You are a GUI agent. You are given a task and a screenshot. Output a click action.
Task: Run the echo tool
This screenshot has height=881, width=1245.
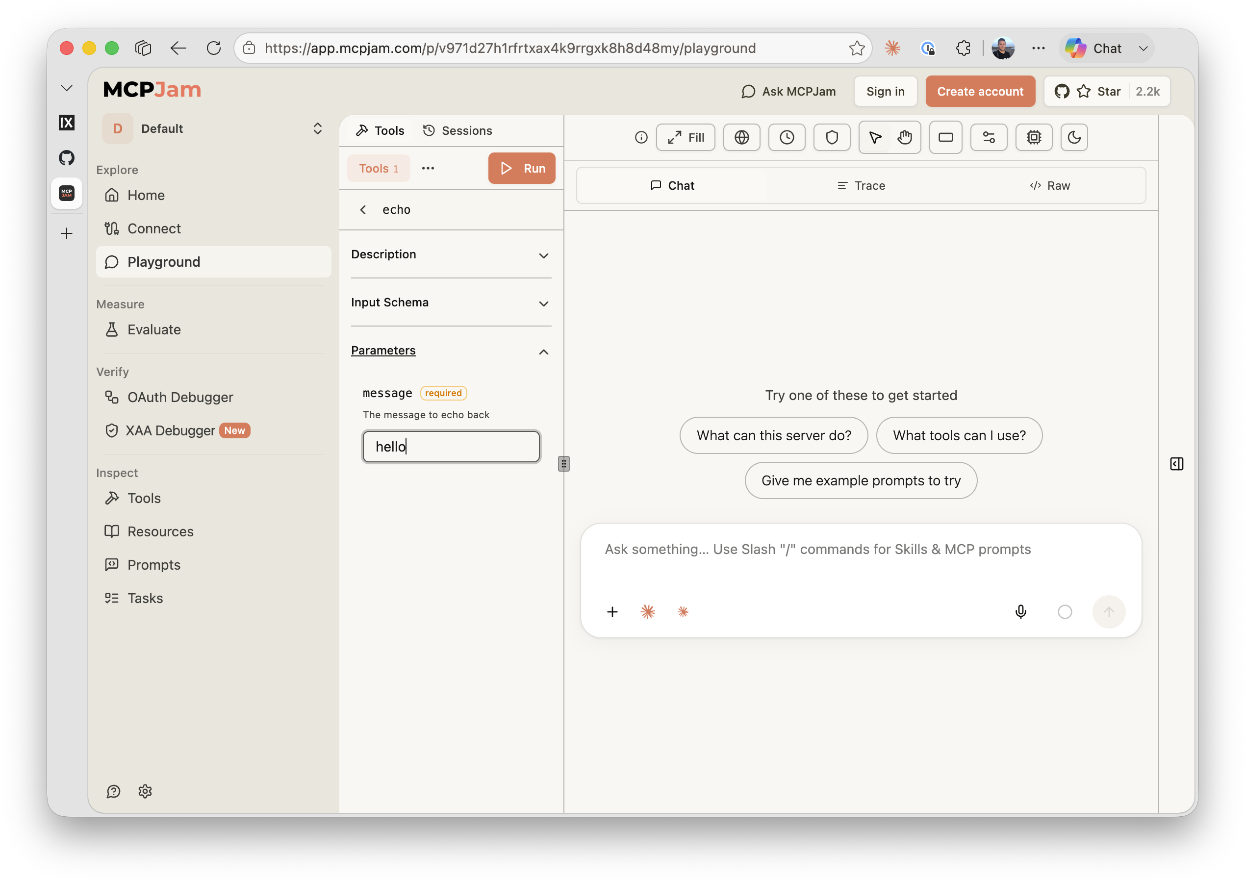click(x=521, y=168)
